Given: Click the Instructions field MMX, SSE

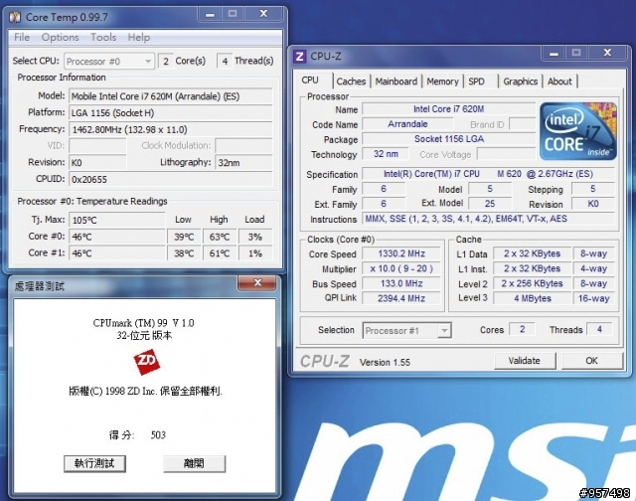Looking at the screenshot, I should coord(488,219).
